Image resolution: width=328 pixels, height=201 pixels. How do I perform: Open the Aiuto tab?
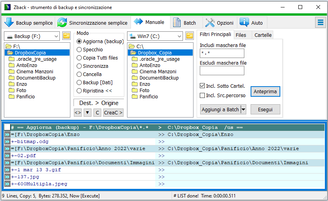point(252,23)
